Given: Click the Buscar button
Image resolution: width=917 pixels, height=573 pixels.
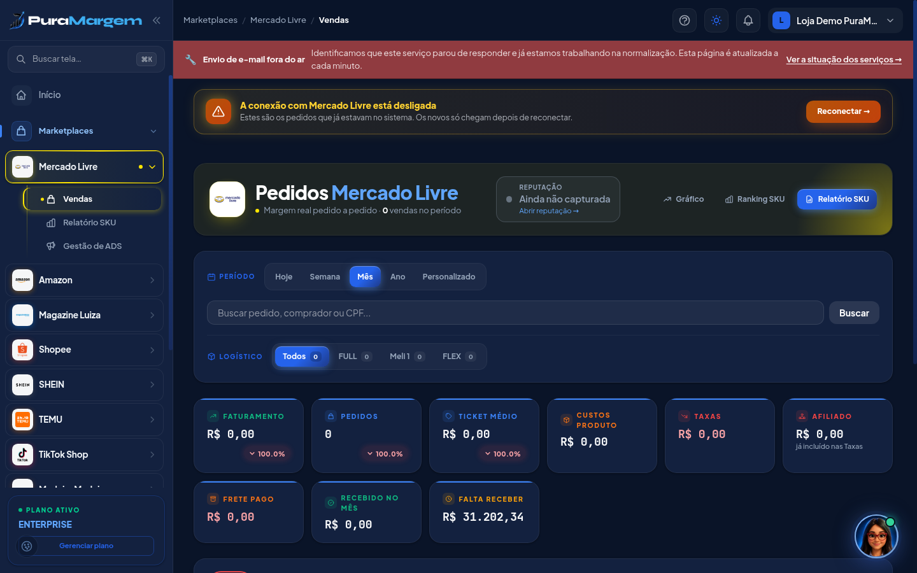Looking at the screenshot, I should 854,313.
